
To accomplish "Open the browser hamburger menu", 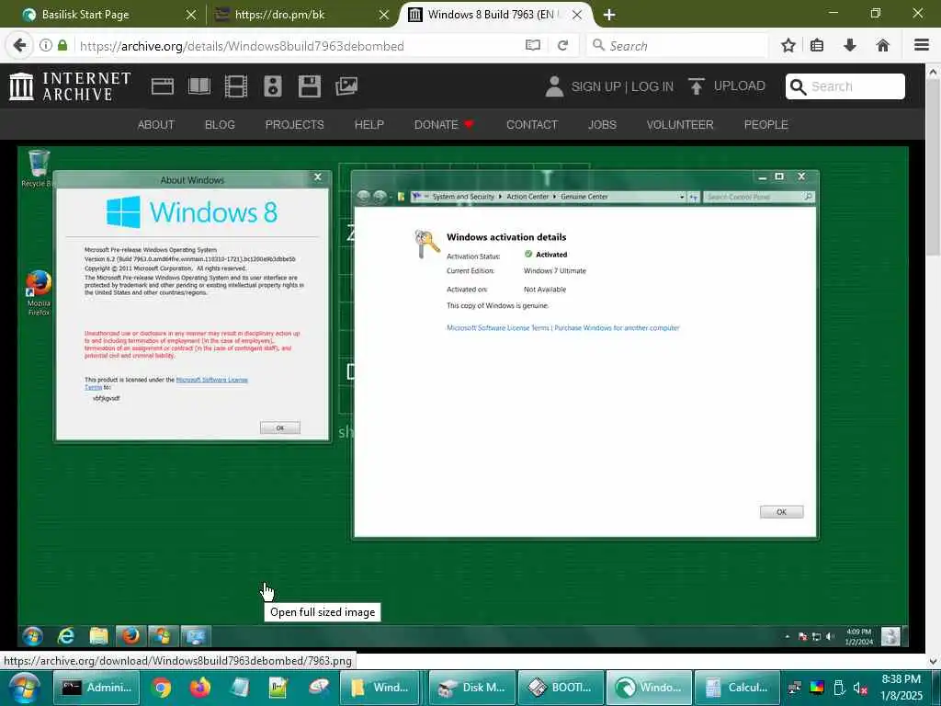I will click(921, 46).
